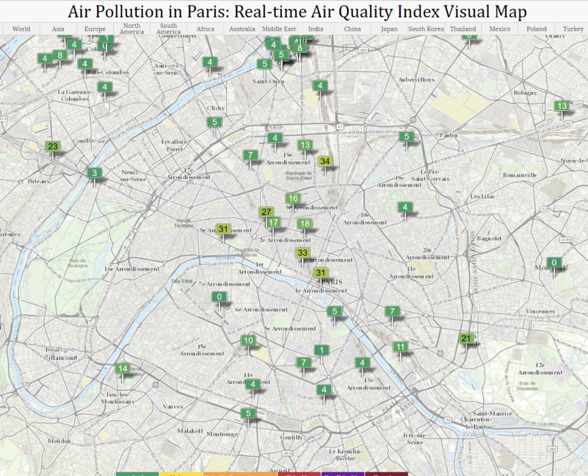Open the Turkey region link

click(x=573, y=29)
